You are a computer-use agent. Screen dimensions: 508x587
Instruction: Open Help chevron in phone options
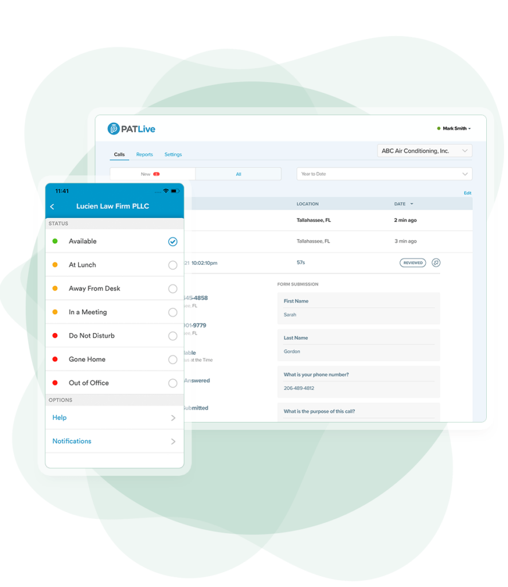point(173,418)
